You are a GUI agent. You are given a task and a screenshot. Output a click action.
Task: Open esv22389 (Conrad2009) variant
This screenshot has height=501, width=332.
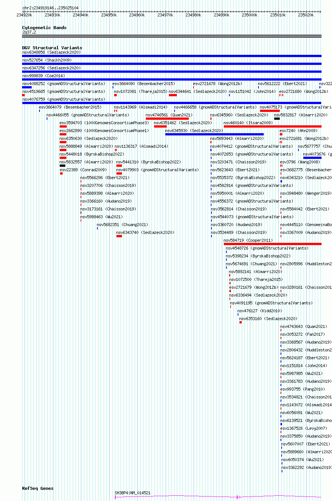pos(83,170)
